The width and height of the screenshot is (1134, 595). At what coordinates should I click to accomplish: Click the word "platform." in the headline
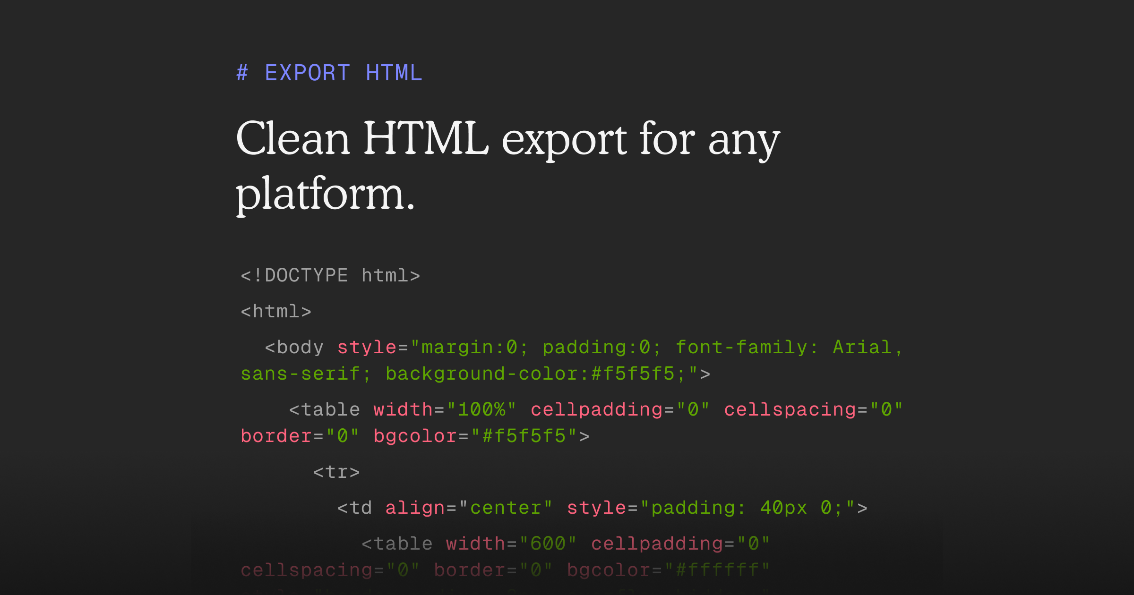325,194
